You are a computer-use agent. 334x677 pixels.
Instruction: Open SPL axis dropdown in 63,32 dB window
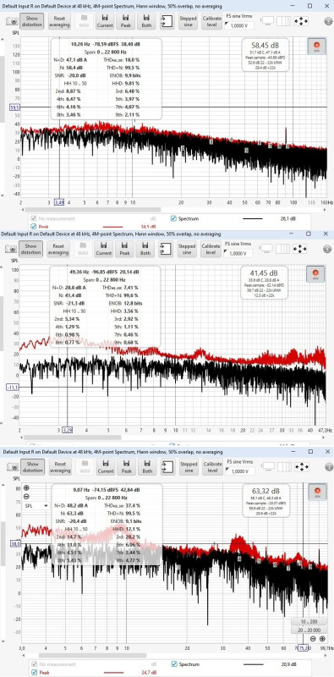click(x=36, y=505)
